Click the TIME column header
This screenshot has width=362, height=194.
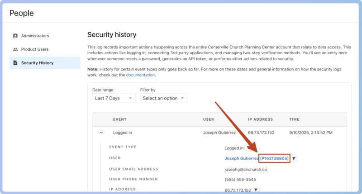coord(295,119)
